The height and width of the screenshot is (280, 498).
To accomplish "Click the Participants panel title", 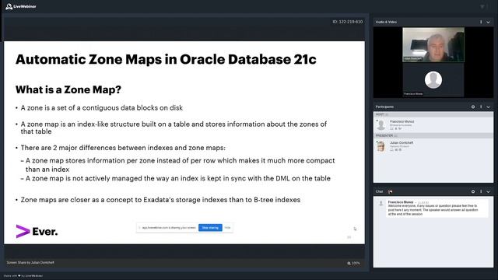I will coord(384,107).
